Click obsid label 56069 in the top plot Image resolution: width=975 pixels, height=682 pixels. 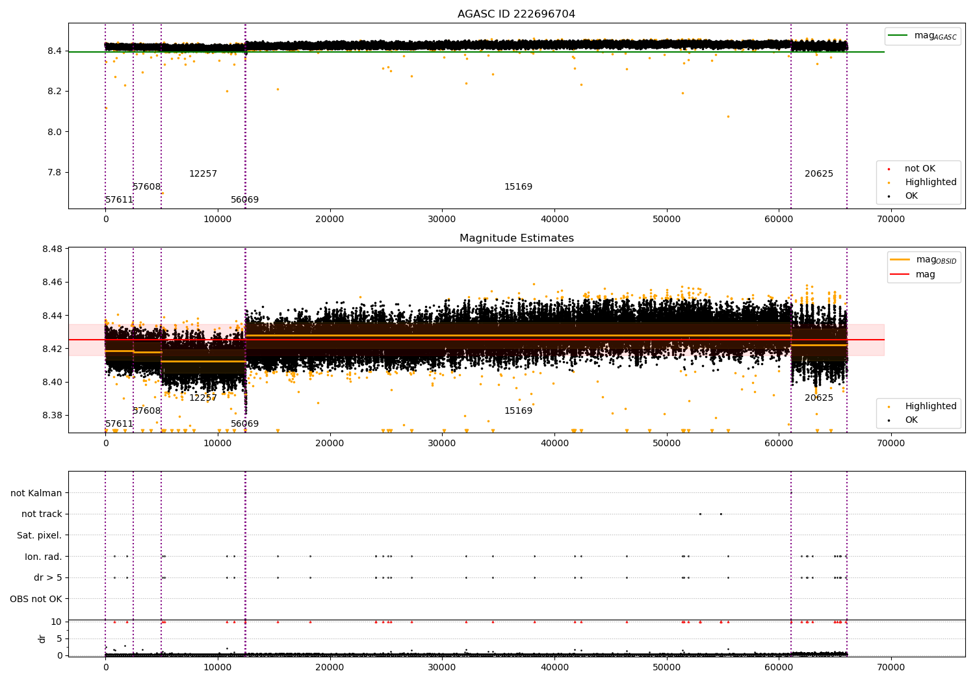click(244, 200)
